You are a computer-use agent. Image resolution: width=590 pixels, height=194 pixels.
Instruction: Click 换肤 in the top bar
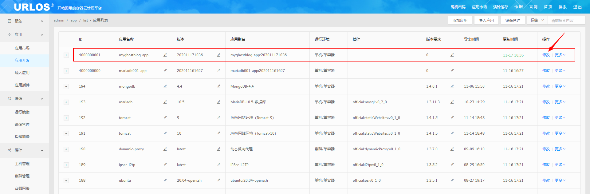click(x=563, y=7)
